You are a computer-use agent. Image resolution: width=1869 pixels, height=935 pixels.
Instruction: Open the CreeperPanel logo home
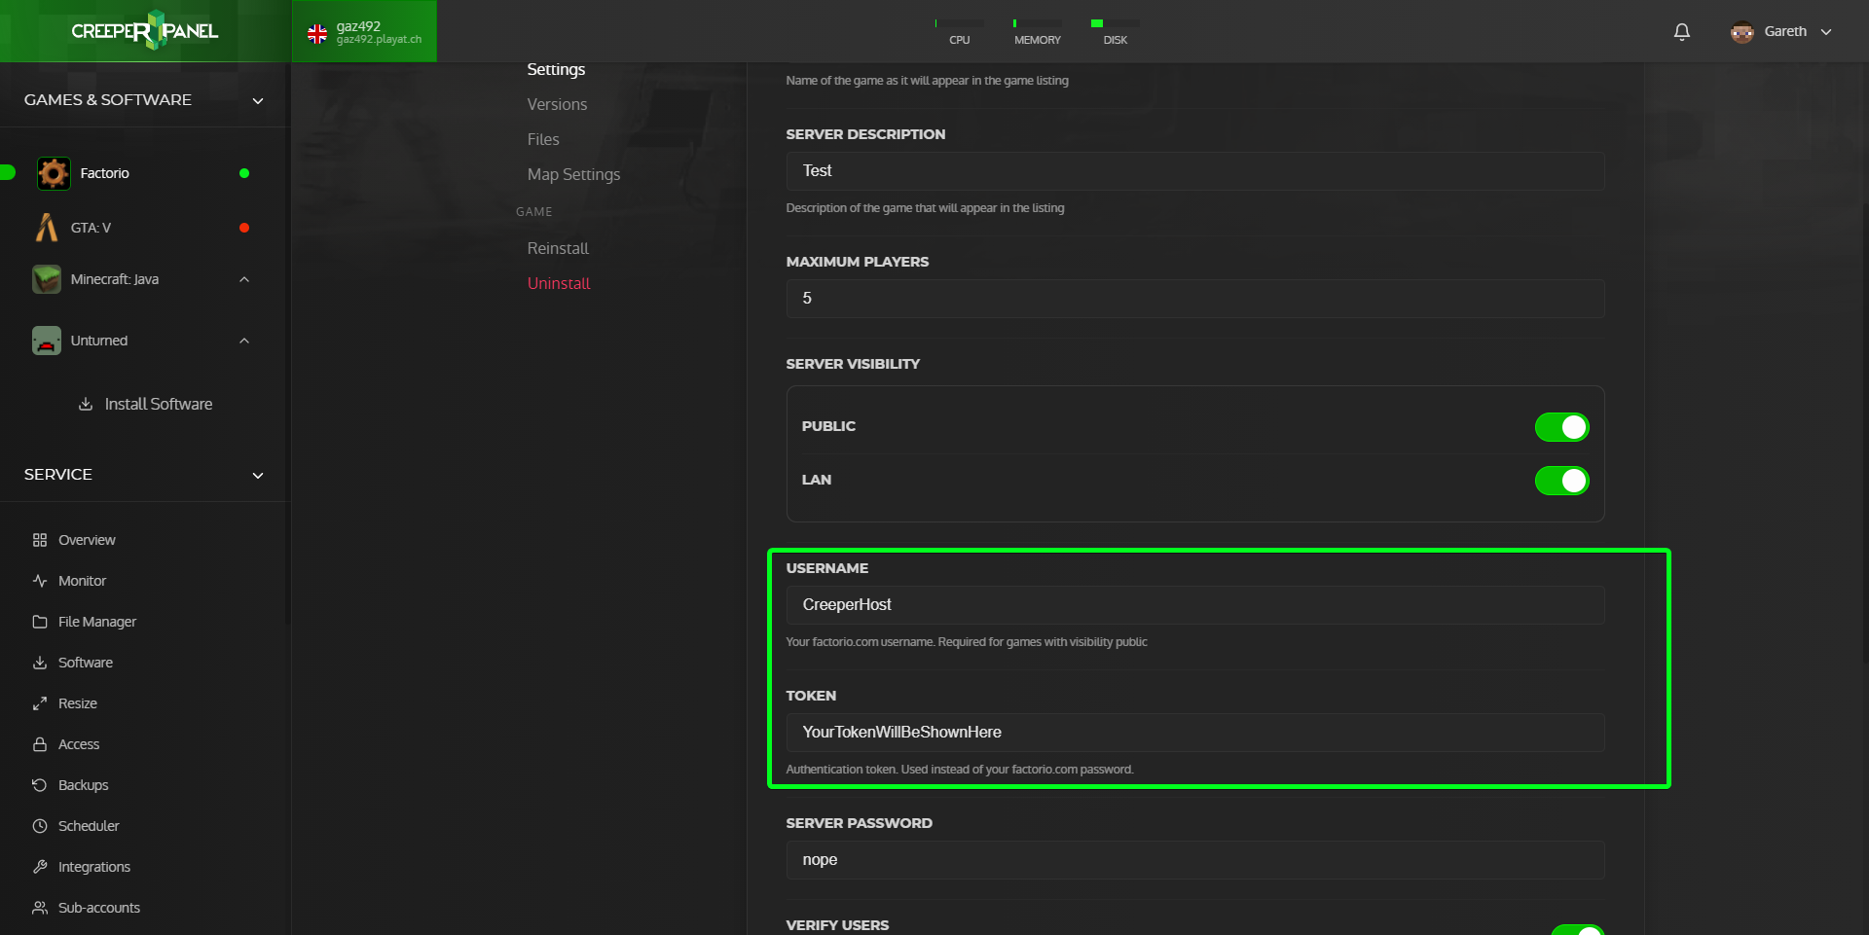point(145,31)
